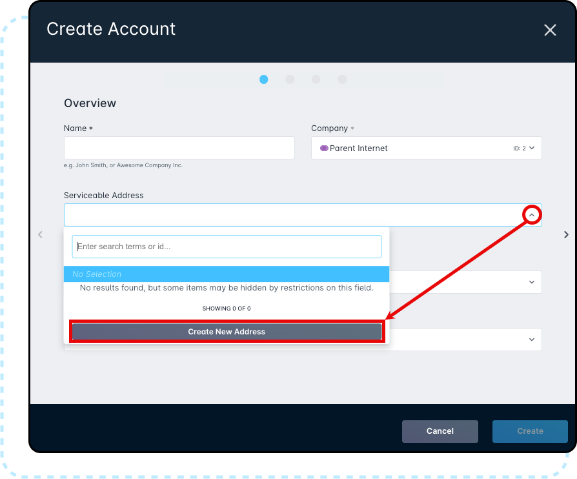The height and width of the screenshot is (479, 577).
Task: Jump to fourth step indicator dot
Action: [x=342, y=79]
